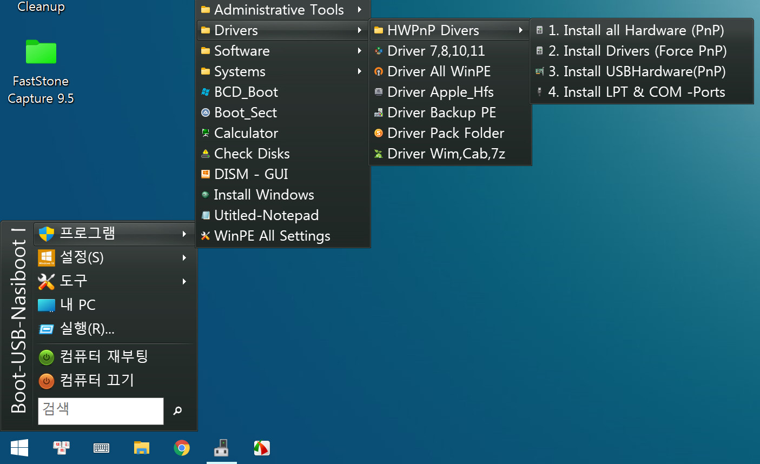Expand the Software submenu arrow
760x464 pixels.
pyautogui.click(x=359, y=51)
